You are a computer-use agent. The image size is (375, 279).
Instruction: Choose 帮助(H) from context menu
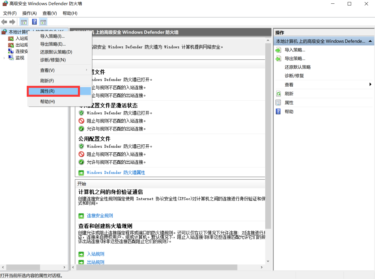47,102
